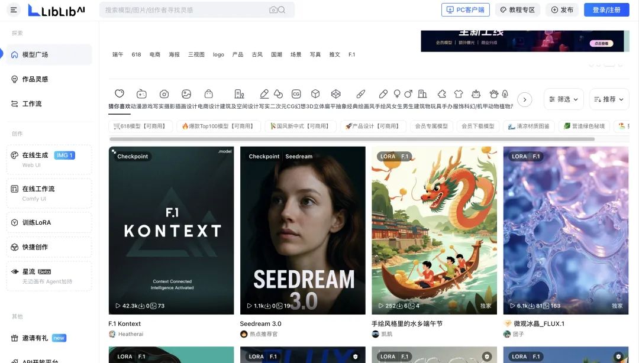The width and height of the screenshot is (639, 363).
Task: Select the heart 猜你喜欢 category icon
Action: point(120,93)
